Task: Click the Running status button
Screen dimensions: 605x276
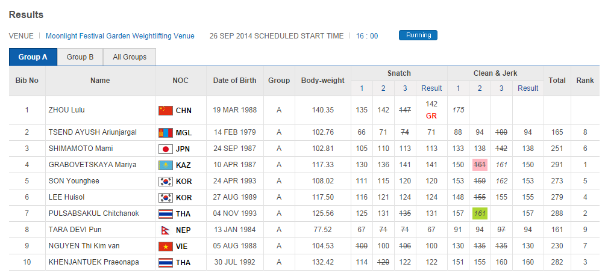Action: (418, 35)
